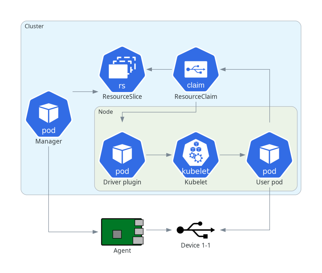Click the Device 1-1 USB symbol
Image resolution: width=322 pixels, height=273 pixels.
point(195,230)
